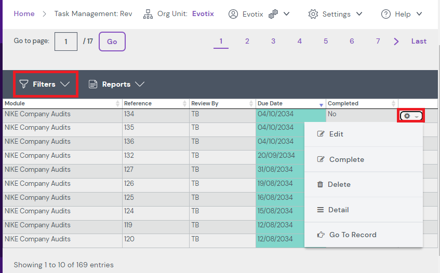Viewport: 440px width, 273px height.
Task: Click the row action gear icon
Action: click(408, 116)
